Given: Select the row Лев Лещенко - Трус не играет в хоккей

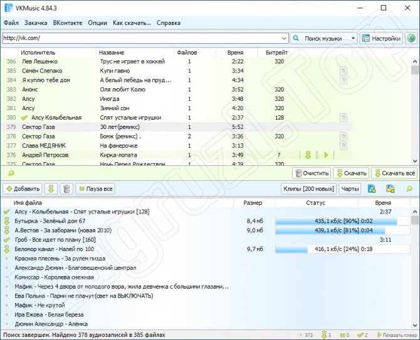Looking at the screenshot, I should click(x=177, y=61).
